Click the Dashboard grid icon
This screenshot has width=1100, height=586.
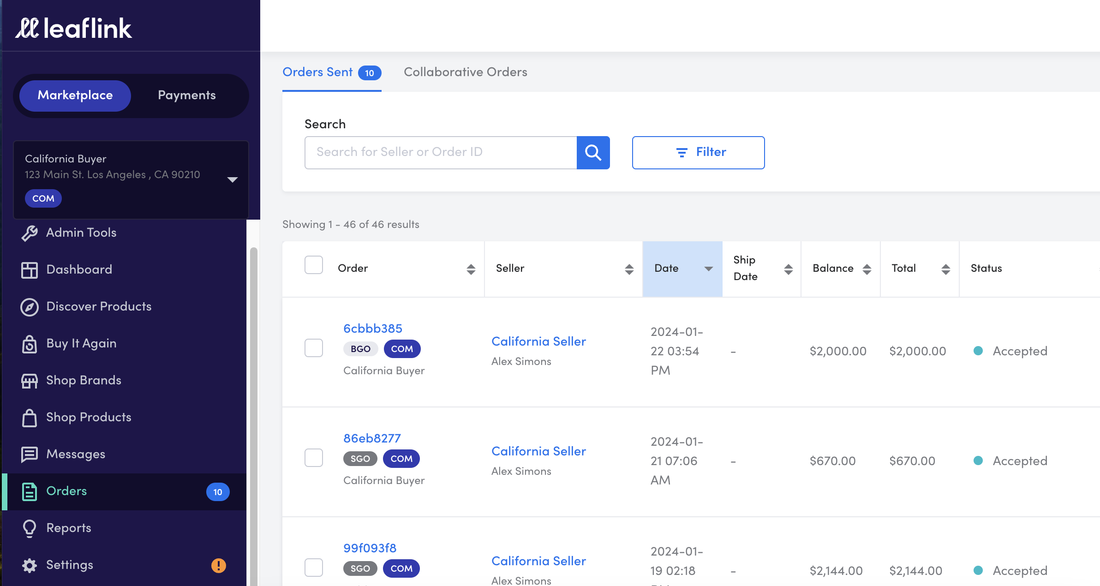pos(30,270)
